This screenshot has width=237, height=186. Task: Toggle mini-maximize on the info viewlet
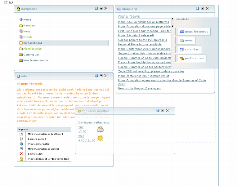(101, 76)
